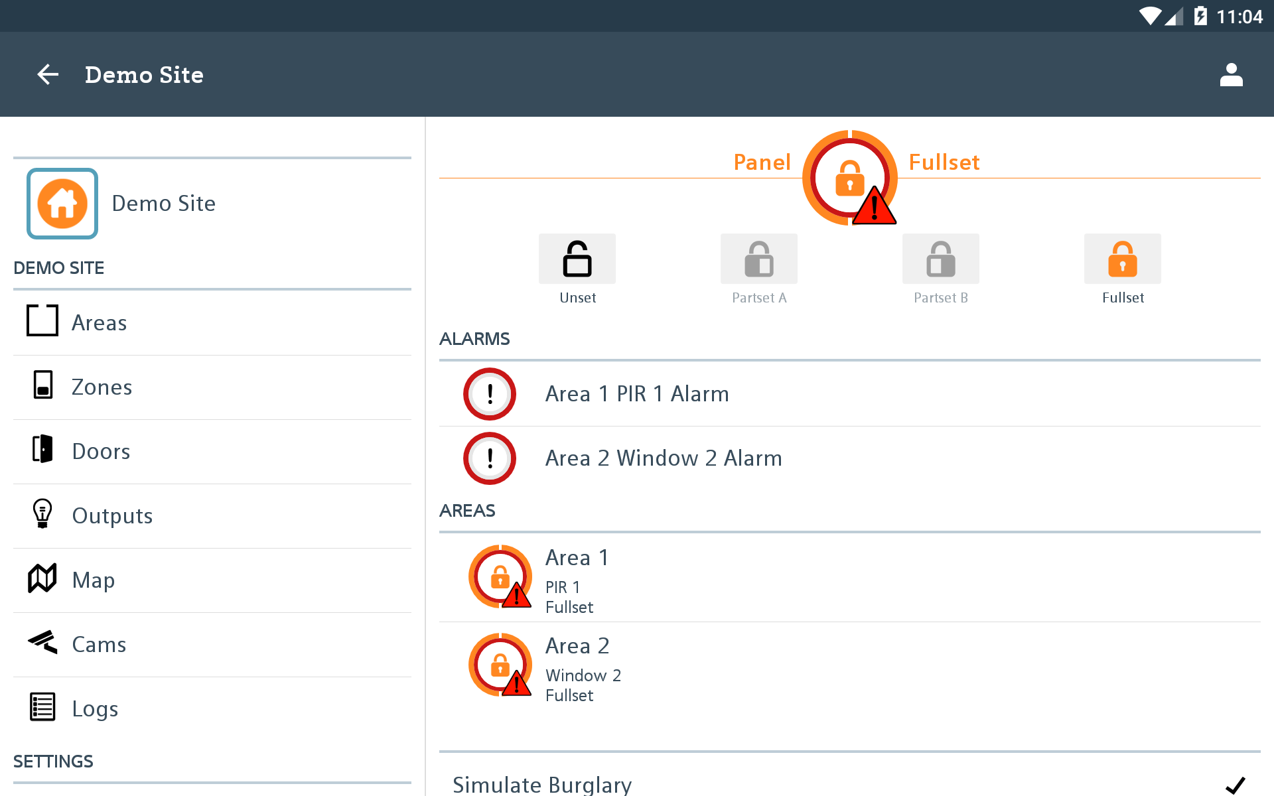Check the cellular signal icon
The height and width of the screenshot is (796, 1274).
(1174, 16)
